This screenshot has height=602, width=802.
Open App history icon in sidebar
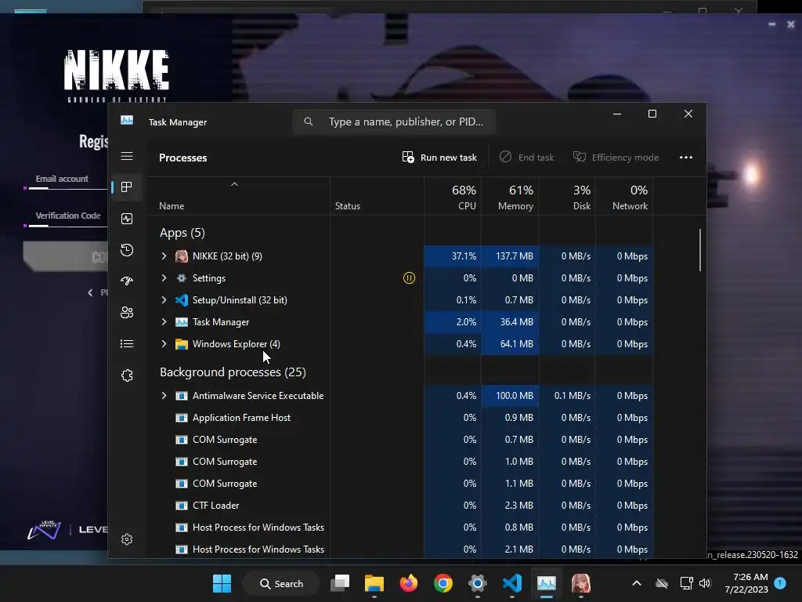click(127, 250)
